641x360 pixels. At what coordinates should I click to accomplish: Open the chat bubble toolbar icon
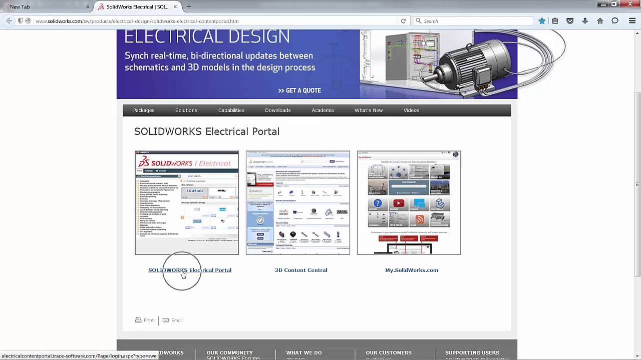coord(615,21)
